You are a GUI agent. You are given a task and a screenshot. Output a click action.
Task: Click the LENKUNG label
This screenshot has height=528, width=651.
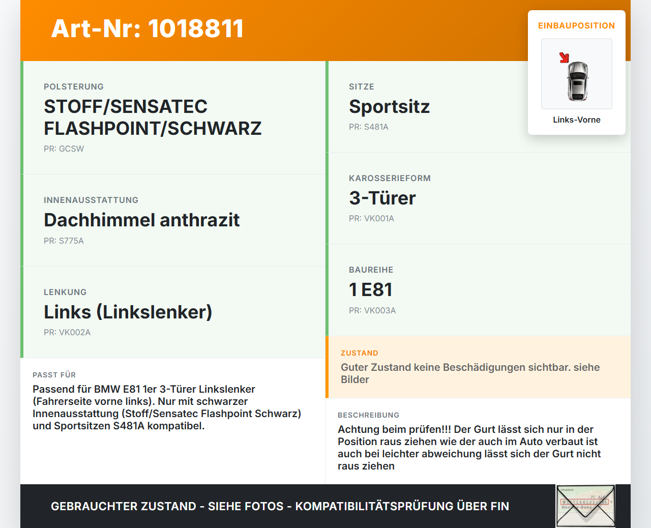[x=65, y=292]
